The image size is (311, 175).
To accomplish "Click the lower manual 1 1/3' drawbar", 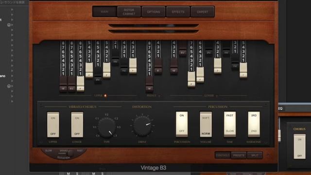I will coord(235,61).
